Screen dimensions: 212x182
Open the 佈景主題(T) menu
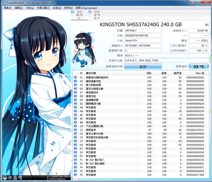point(43,8)
